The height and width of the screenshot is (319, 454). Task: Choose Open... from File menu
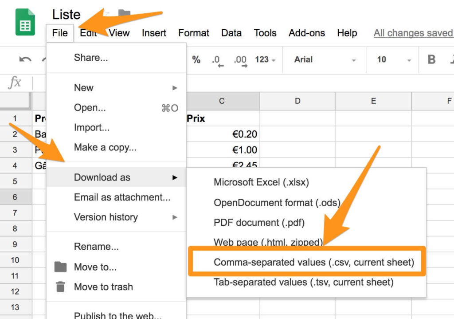(116, 108)
